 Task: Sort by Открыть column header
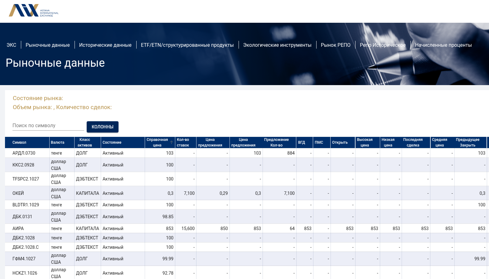point(340,142)
